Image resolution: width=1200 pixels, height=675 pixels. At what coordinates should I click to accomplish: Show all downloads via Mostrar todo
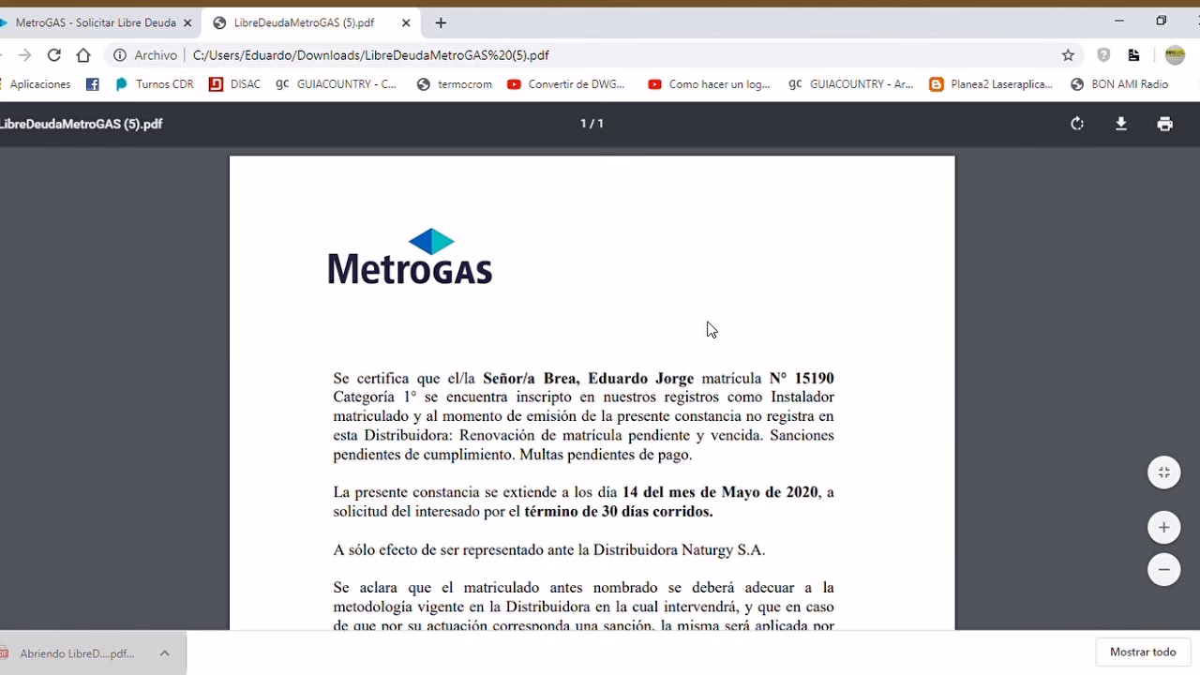tap(1143, 652)
